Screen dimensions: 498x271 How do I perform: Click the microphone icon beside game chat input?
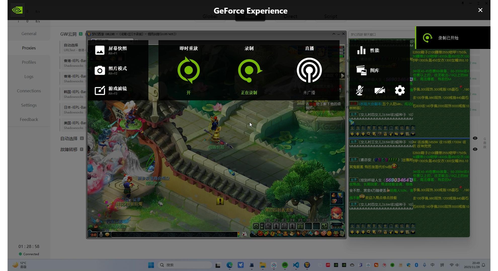pyautogui.click(x=101, y=235)
